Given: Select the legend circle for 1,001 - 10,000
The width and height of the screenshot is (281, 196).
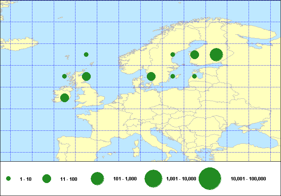Looking at the screenshot, I should pyautogui.click(x=154, y=179).
